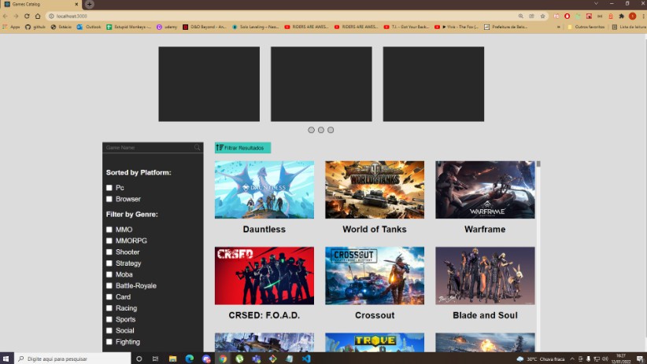Check the Browser platform checkbox
Viewport: 647px width, 364px height.
109,199
